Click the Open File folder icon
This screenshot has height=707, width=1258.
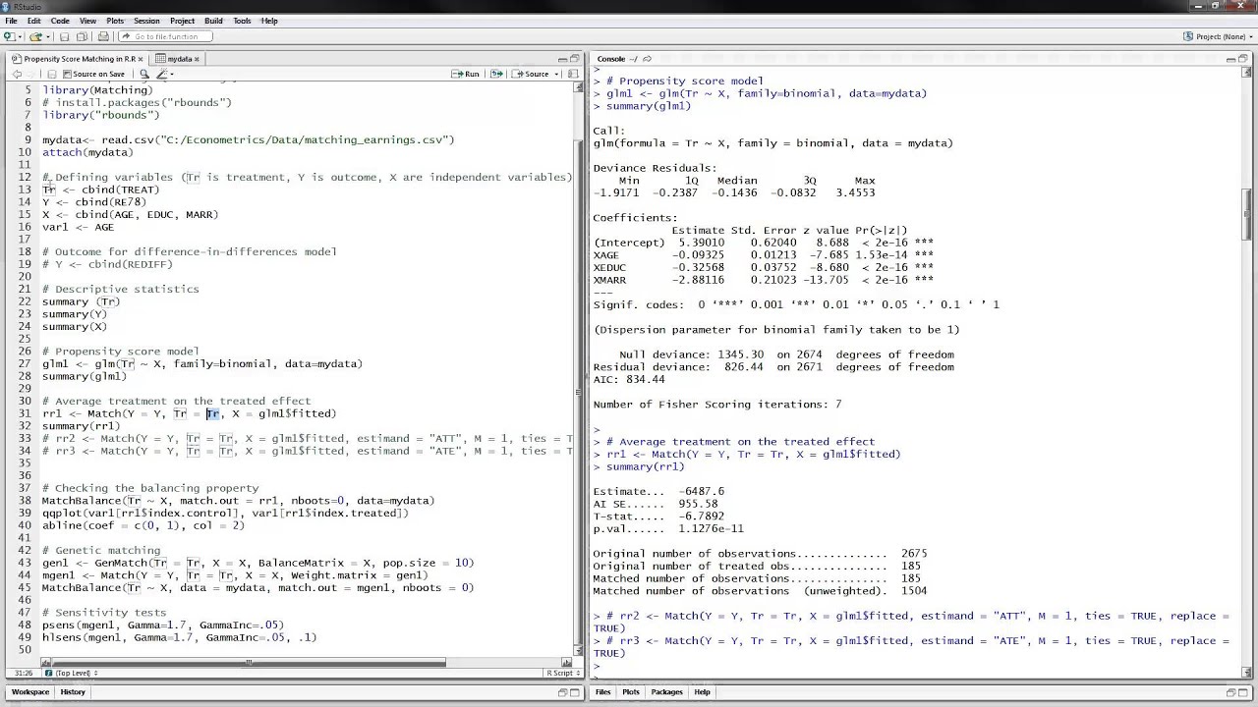(x=35, y=36)
